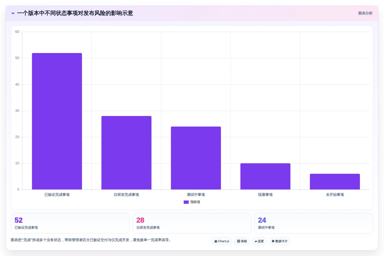Screen dimensions: 384x256
Task: Select the 阻塞事项 bar
Action: (x=265, y=176)
